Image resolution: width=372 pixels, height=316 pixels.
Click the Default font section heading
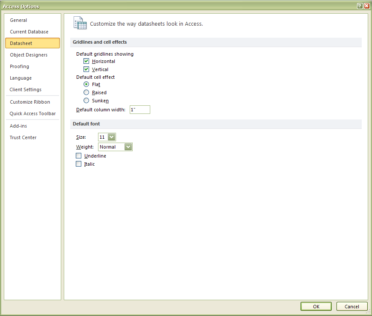(x=86, y=124)
